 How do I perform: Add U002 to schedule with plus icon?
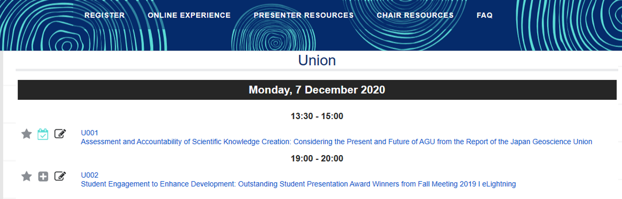pyautogui.click(x=43, y=176)
